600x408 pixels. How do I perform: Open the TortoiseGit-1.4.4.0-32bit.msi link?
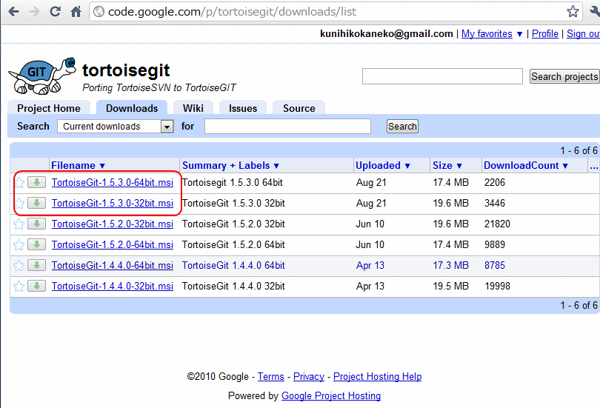click(113, 286)
